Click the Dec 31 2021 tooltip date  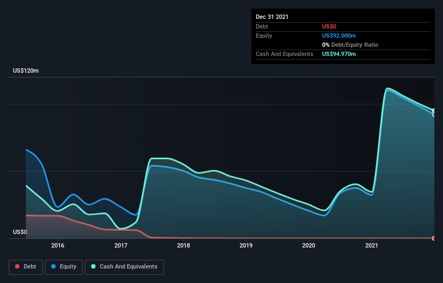click(272, 17)
